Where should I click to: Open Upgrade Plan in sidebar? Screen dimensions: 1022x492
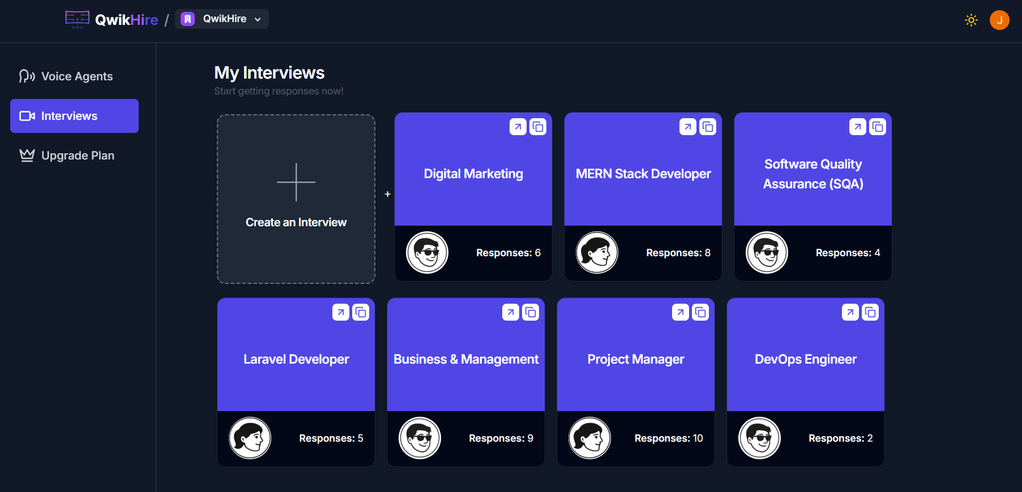pos(74,156)
